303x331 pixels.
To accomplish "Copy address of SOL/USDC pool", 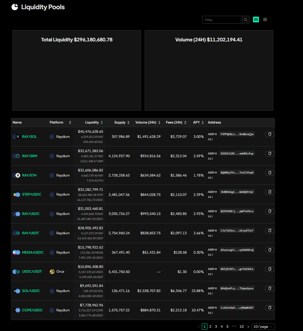I will click(270, 288).
